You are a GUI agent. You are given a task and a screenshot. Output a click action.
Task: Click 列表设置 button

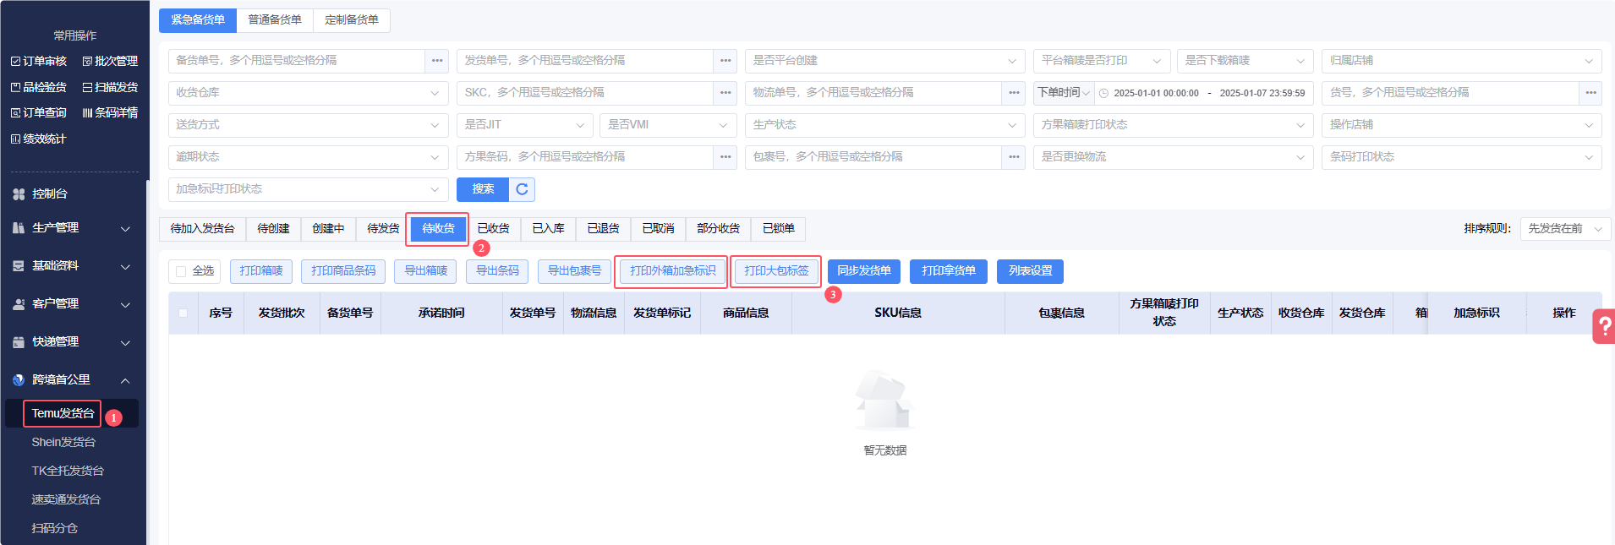pyautogui.click(x=1030, y=271)
